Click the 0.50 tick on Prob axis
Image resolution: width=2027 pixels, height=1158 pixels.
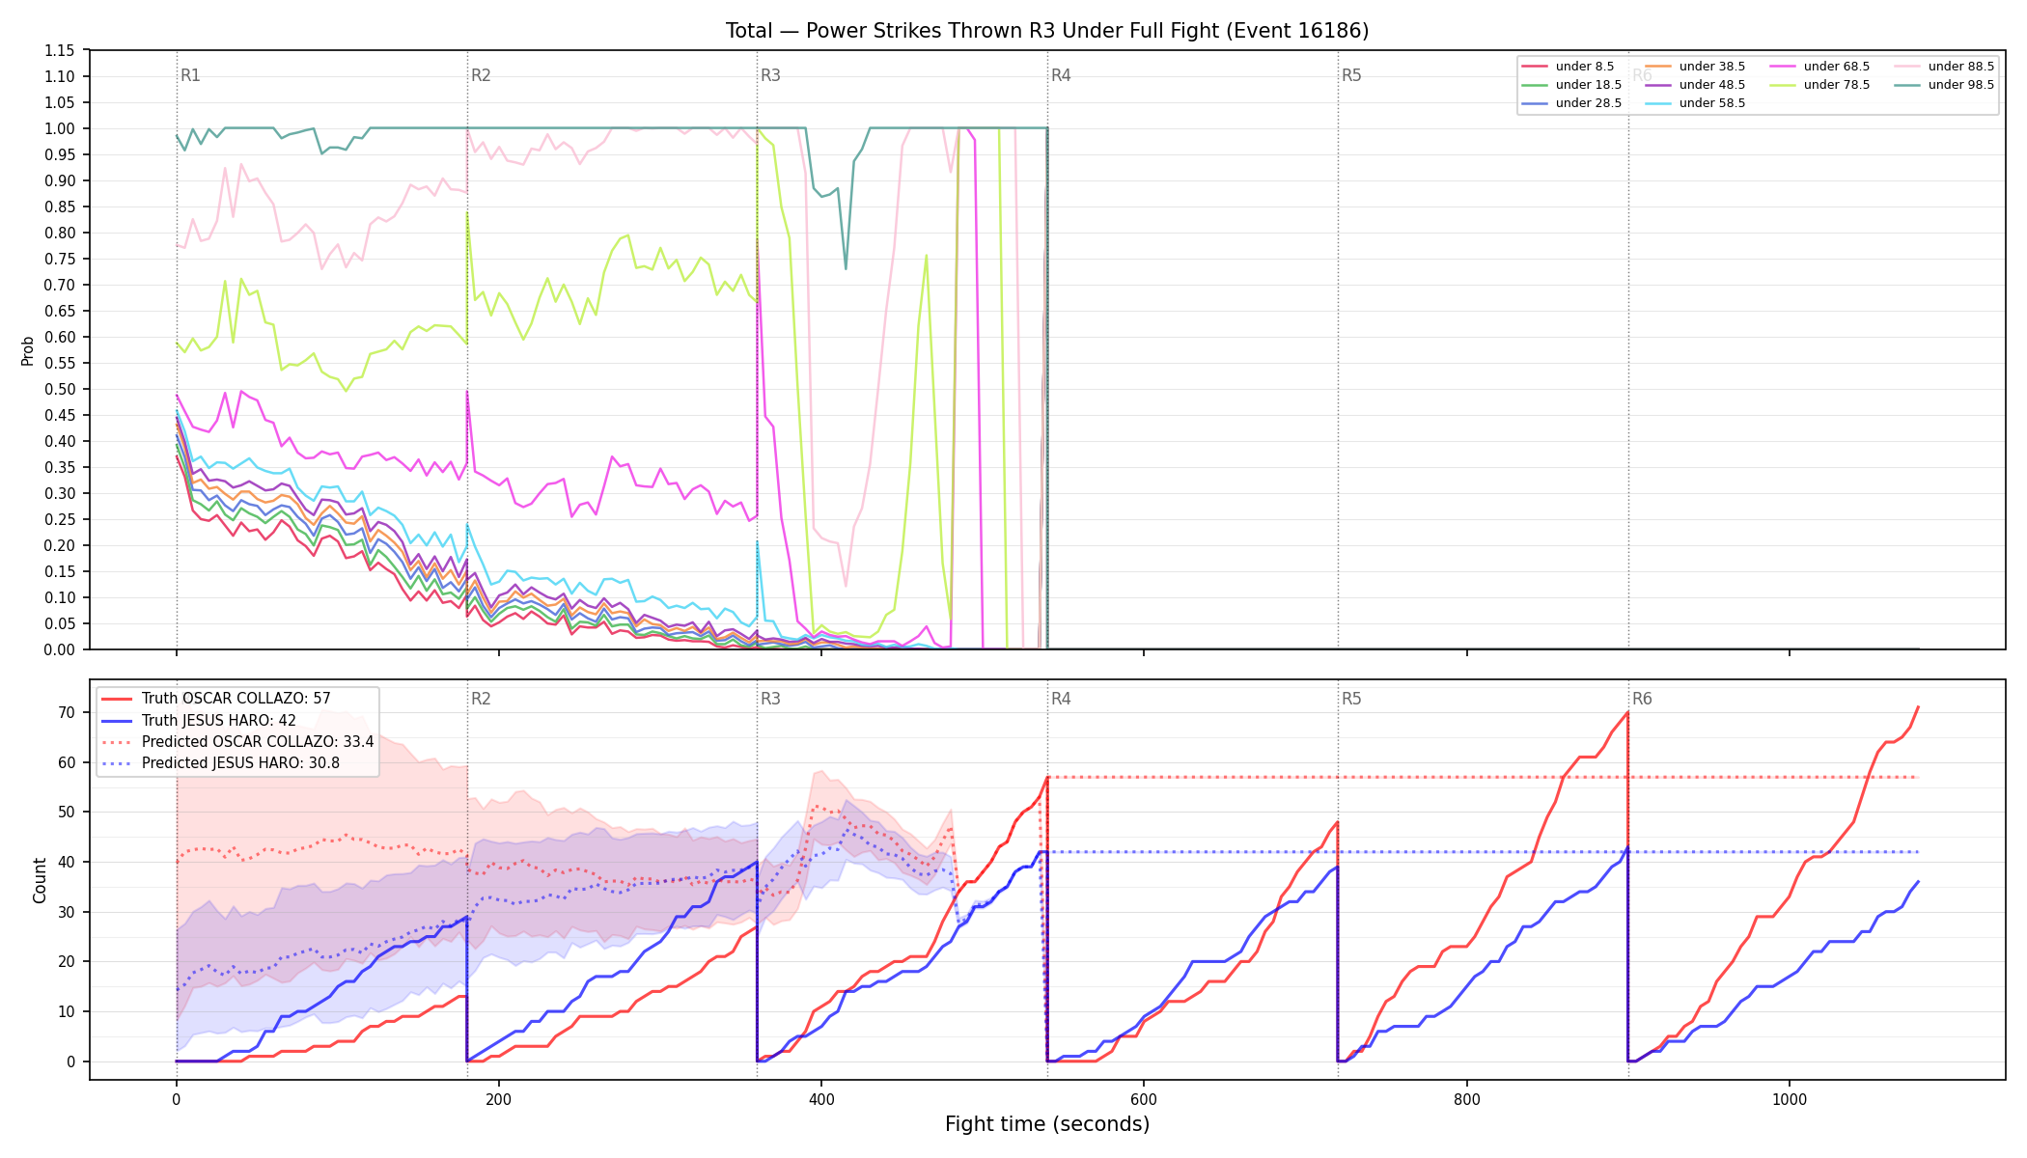click(61, 389)
